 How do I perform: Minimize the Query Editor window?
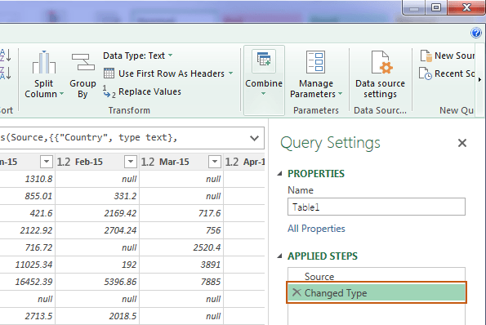[x=414, y=8]
